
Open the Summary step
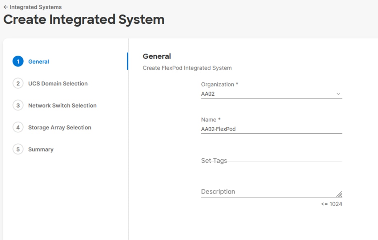coord(41,149)
